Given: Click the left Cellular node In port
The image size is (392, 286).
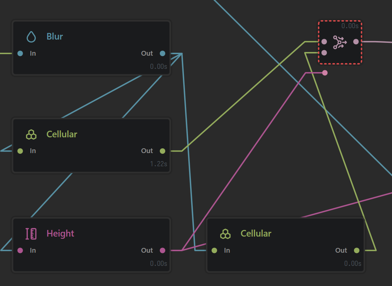Looking at the screenshot, I should (x=20, y=151).
